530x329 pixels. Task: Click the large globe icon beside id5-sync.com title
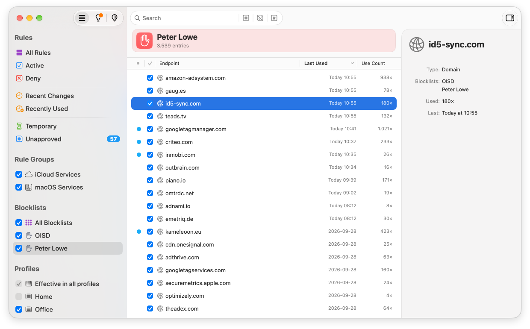(417, 44)
